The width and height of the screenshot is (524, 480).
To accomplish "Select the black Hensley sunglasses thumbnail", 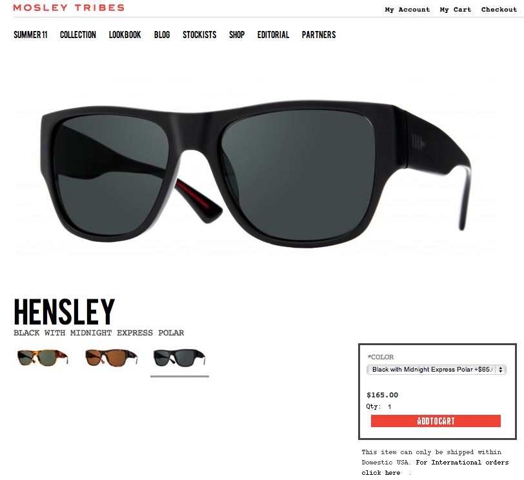I will point(179,358).
